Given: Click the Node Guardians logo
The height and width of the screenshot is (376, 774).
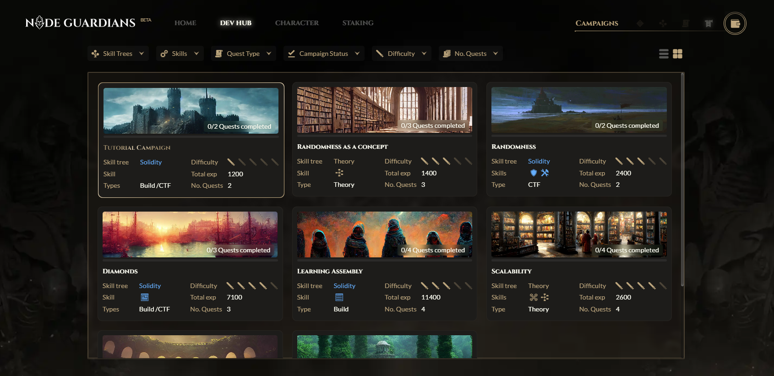Looking at the screenshot, I should [x=80, y=22].
